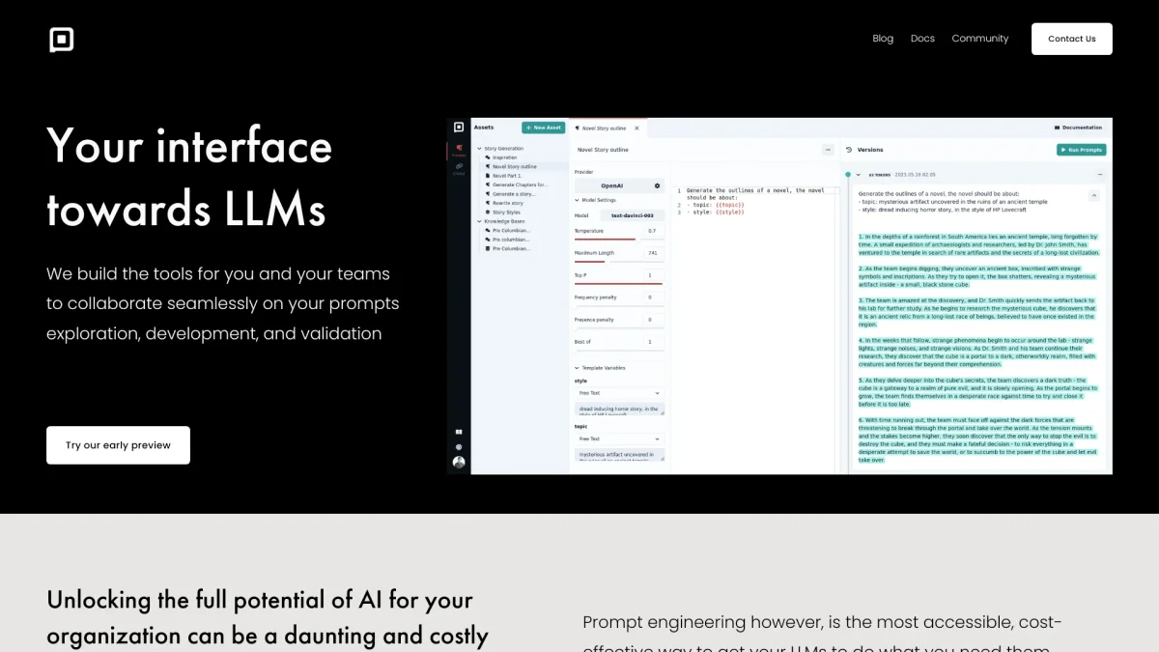Open the Blog page from the navigation
This screenshot has height=652, width=1159.
click(883, 39)
